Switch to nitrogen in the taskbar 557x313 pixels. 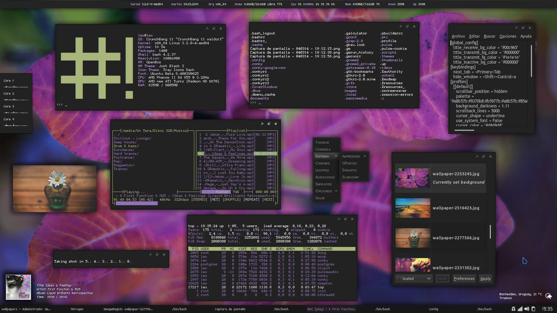coord(77,309)
